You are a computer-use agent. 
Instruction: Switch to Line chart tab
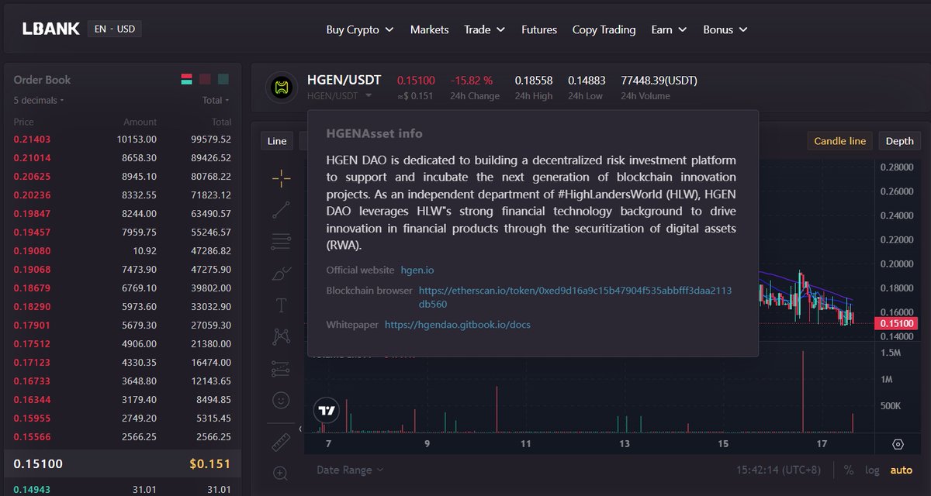pyautogui.click(x=277, y=141)
